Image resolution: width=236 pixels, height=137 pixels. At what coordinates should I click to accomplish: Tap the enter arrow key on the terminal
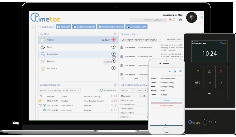(210, 93)
